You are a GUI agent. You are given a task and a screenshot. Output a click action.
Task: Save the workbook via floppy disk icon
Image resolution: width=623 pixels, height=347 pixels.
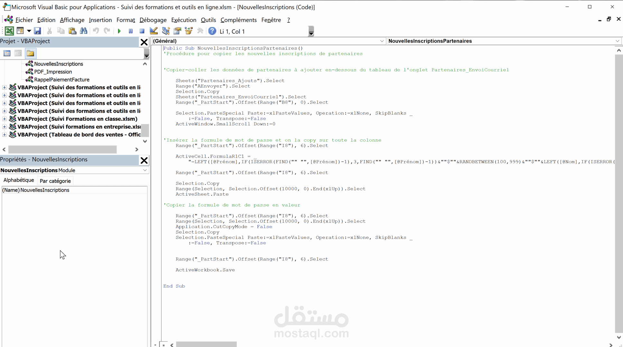click(x=37, y=31)
